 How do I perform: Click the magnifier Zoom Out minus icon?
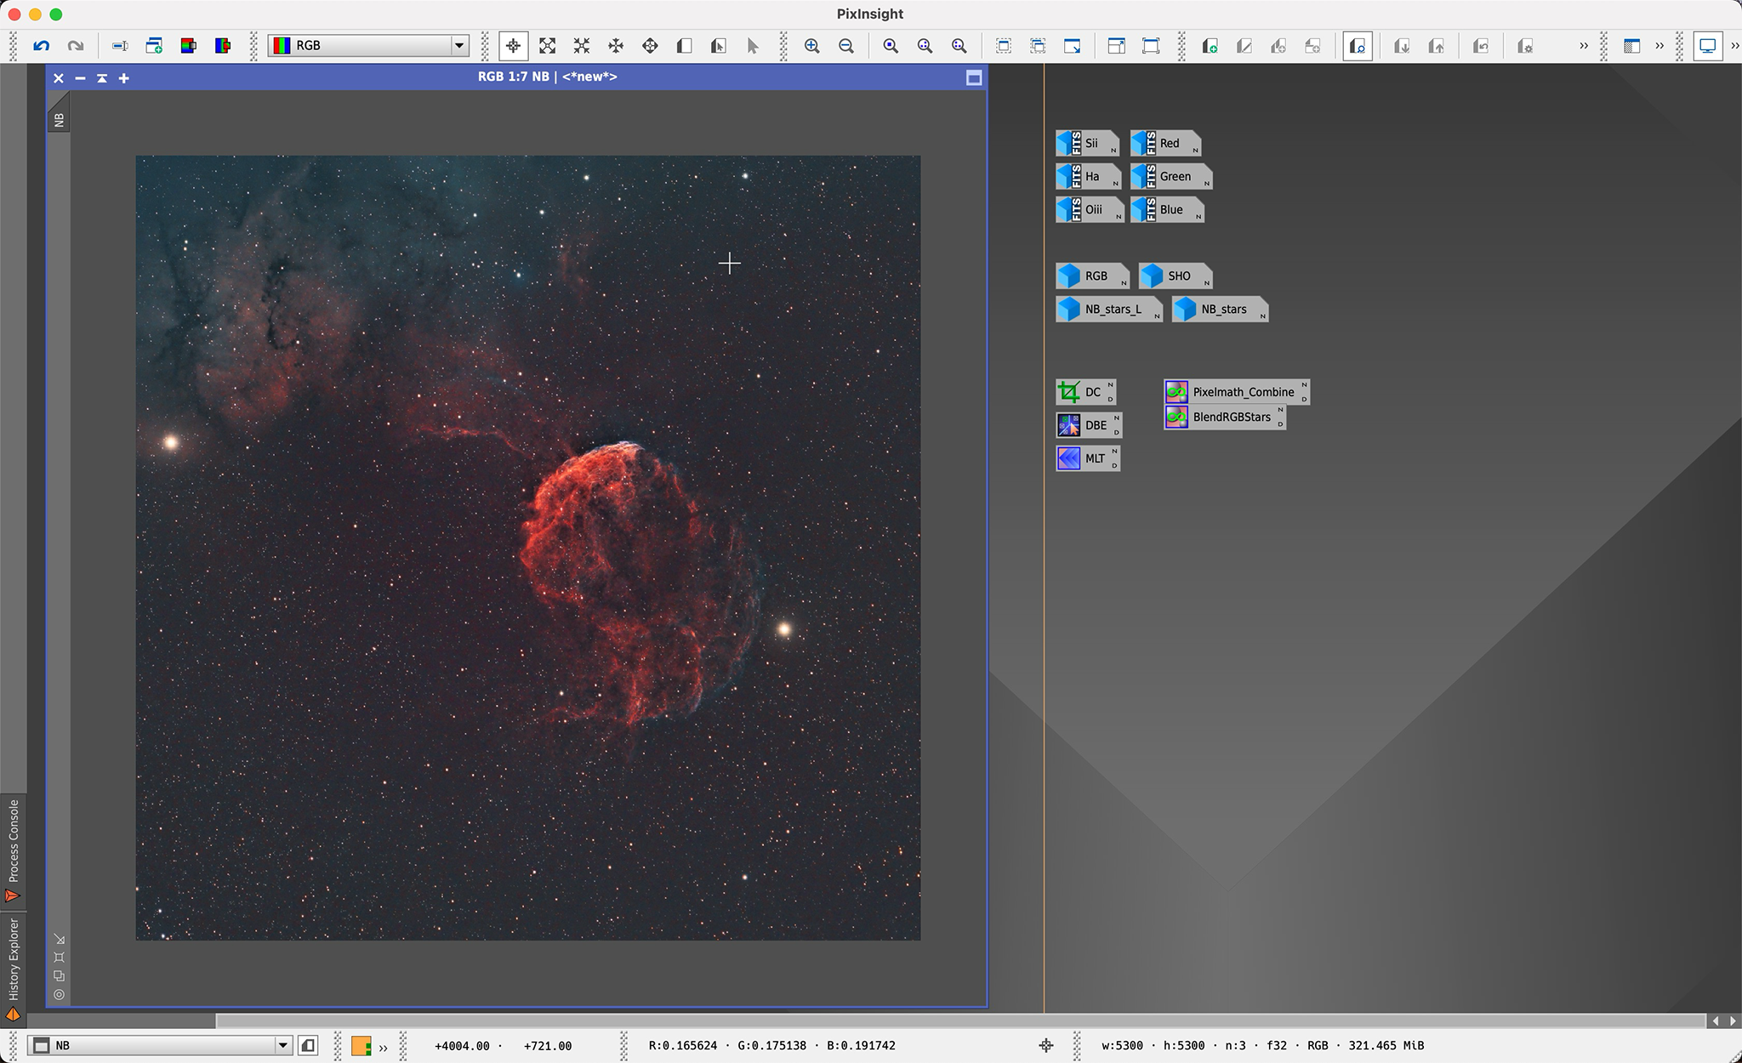point(846,46)
